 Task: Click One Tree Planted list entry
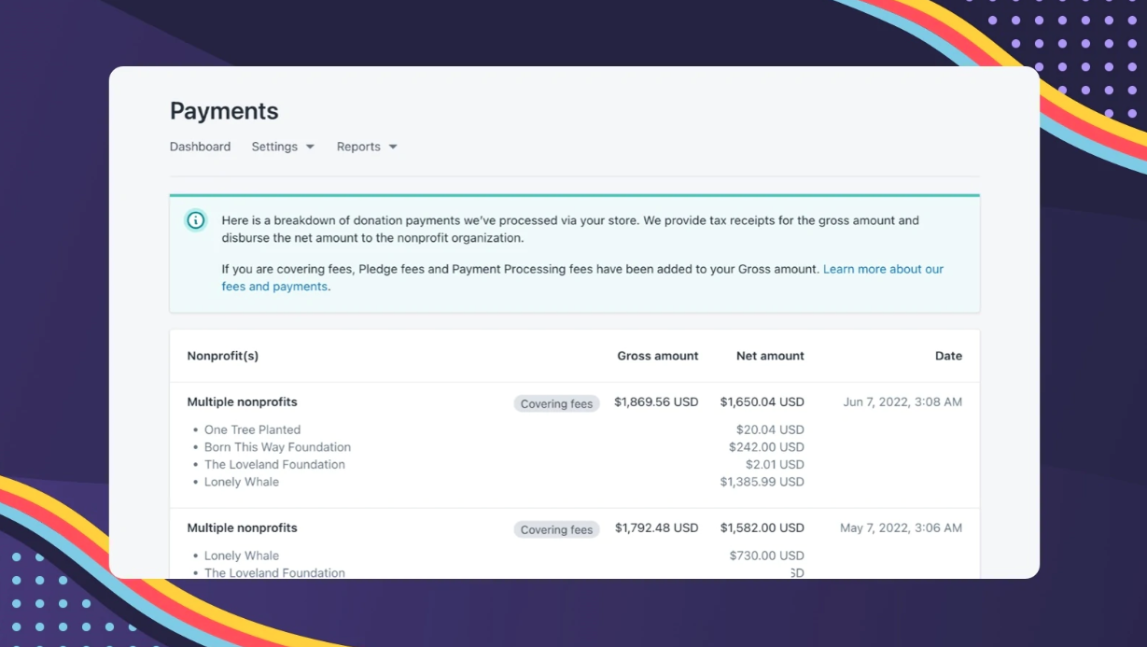pyautogui.click(x=252, y=430)
